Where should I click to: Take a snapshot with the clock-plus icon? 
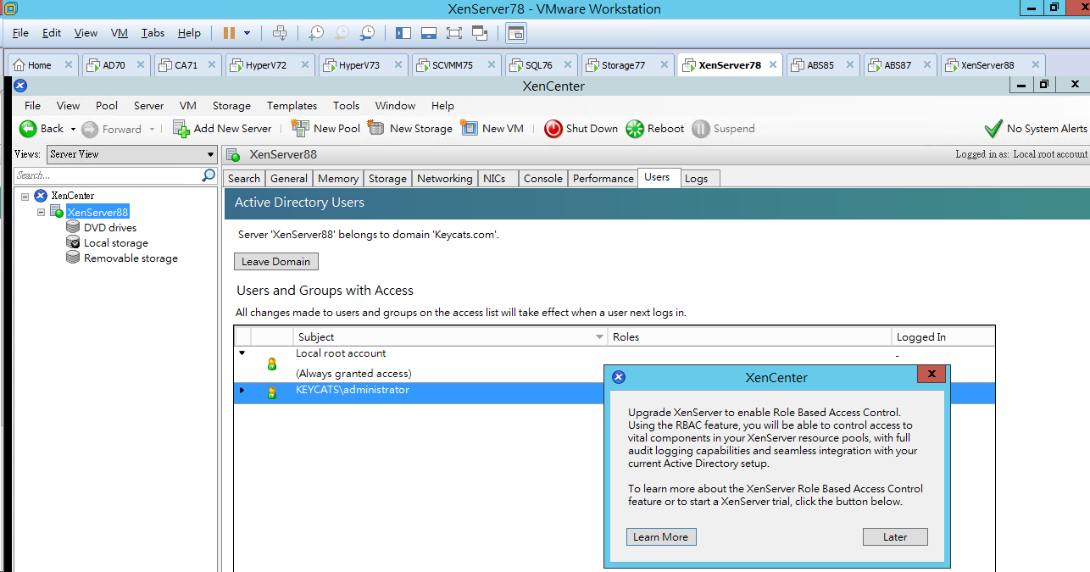(x=315, y=33)
